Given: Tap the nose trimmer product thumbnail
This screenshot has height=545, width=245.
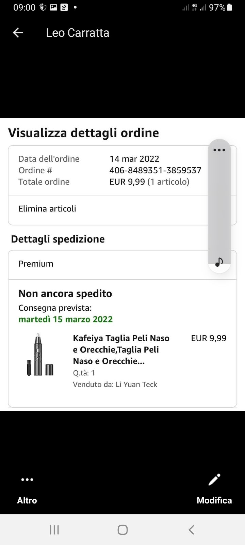Looking at the screenshot, I should click(x=40, y=355).
